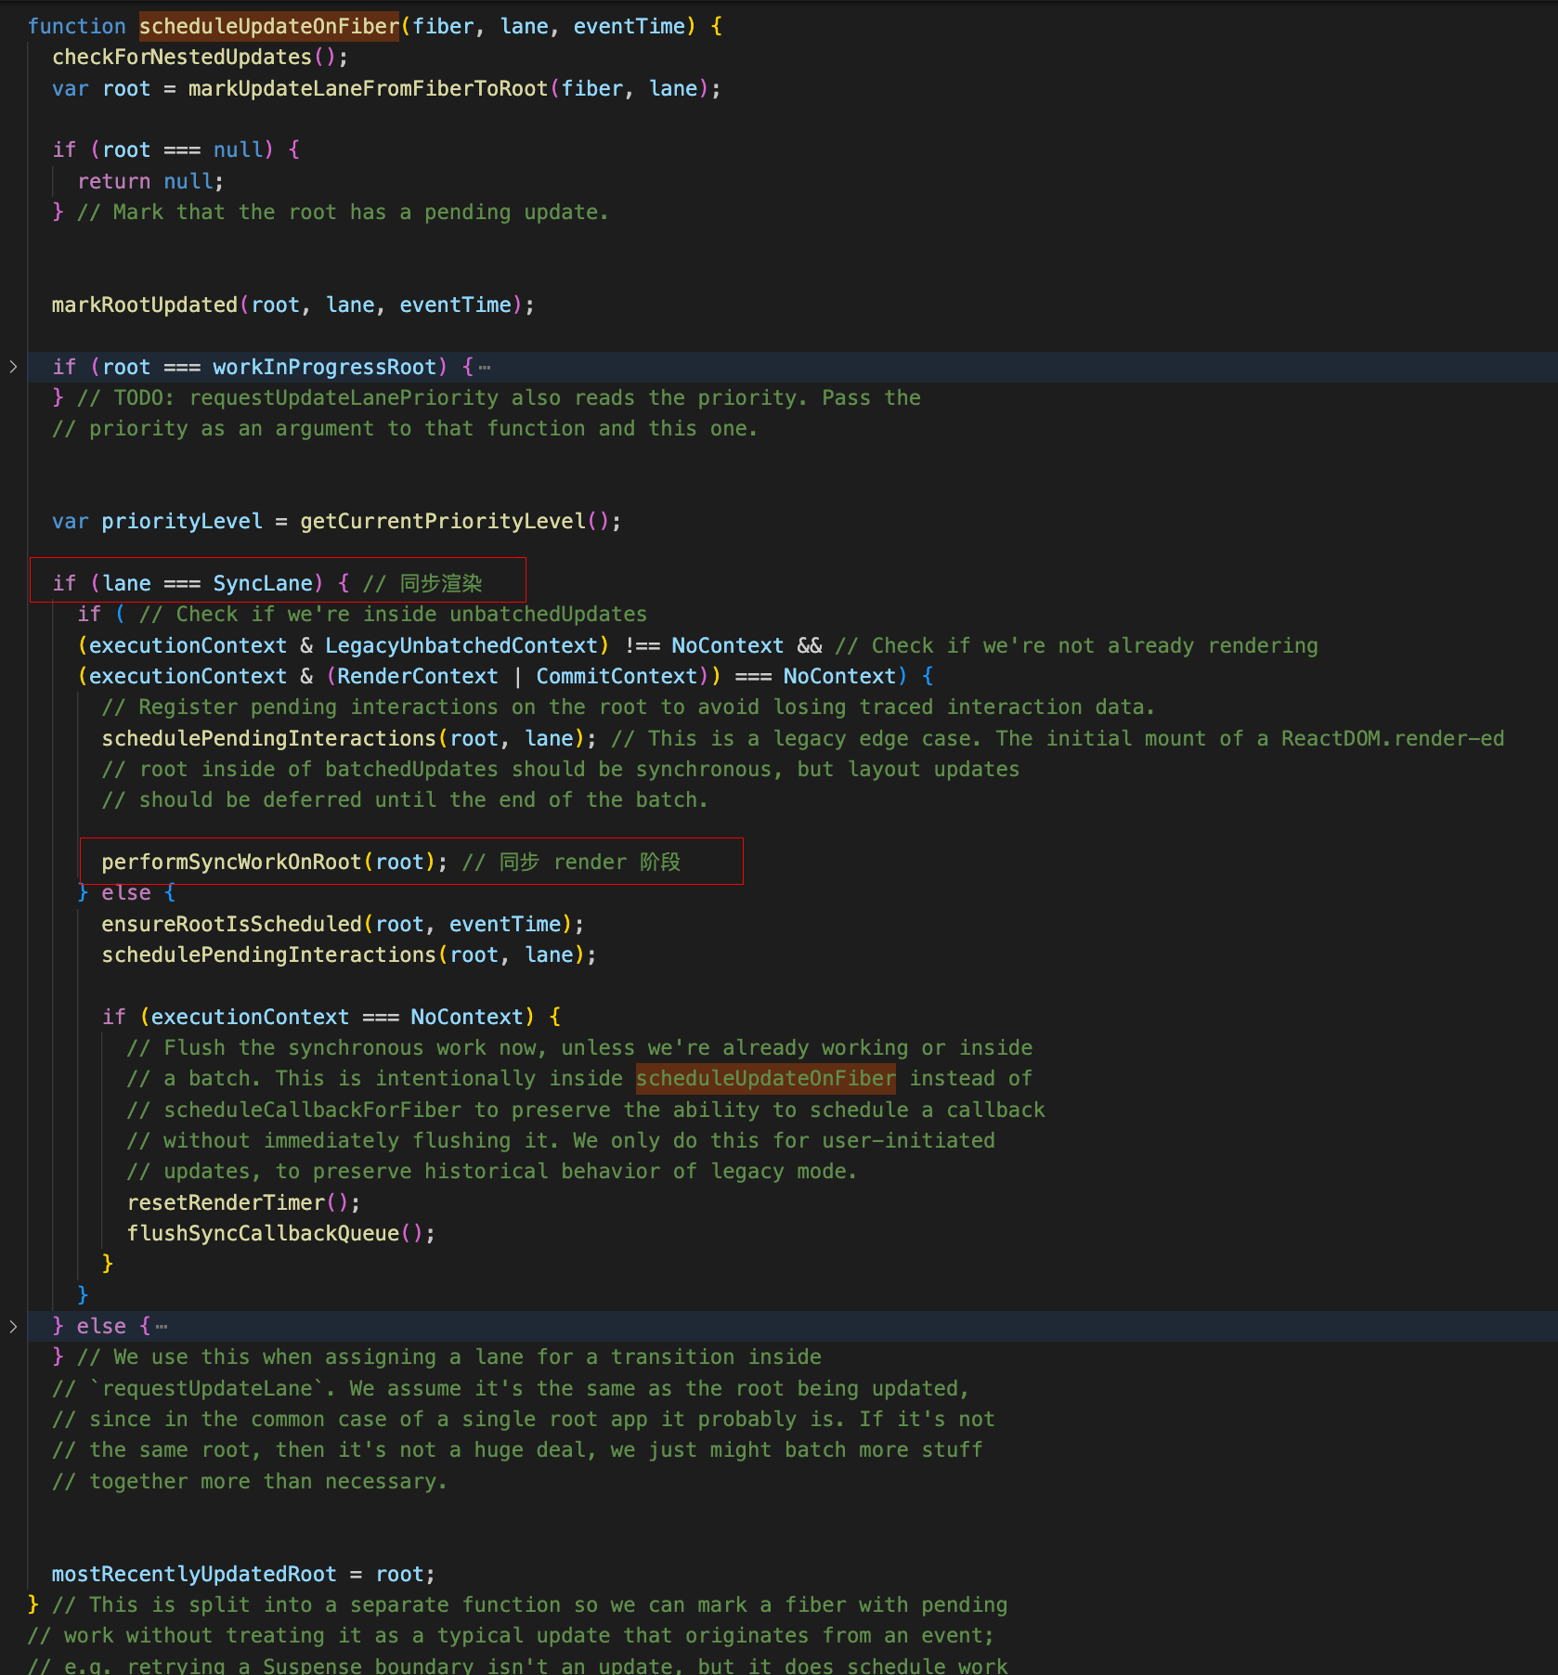Click schedulePendingInteractions call before legacy edge comment
Image resolution: width=1558 pixels, height=1675 pixels.
[x=349, y=738]
